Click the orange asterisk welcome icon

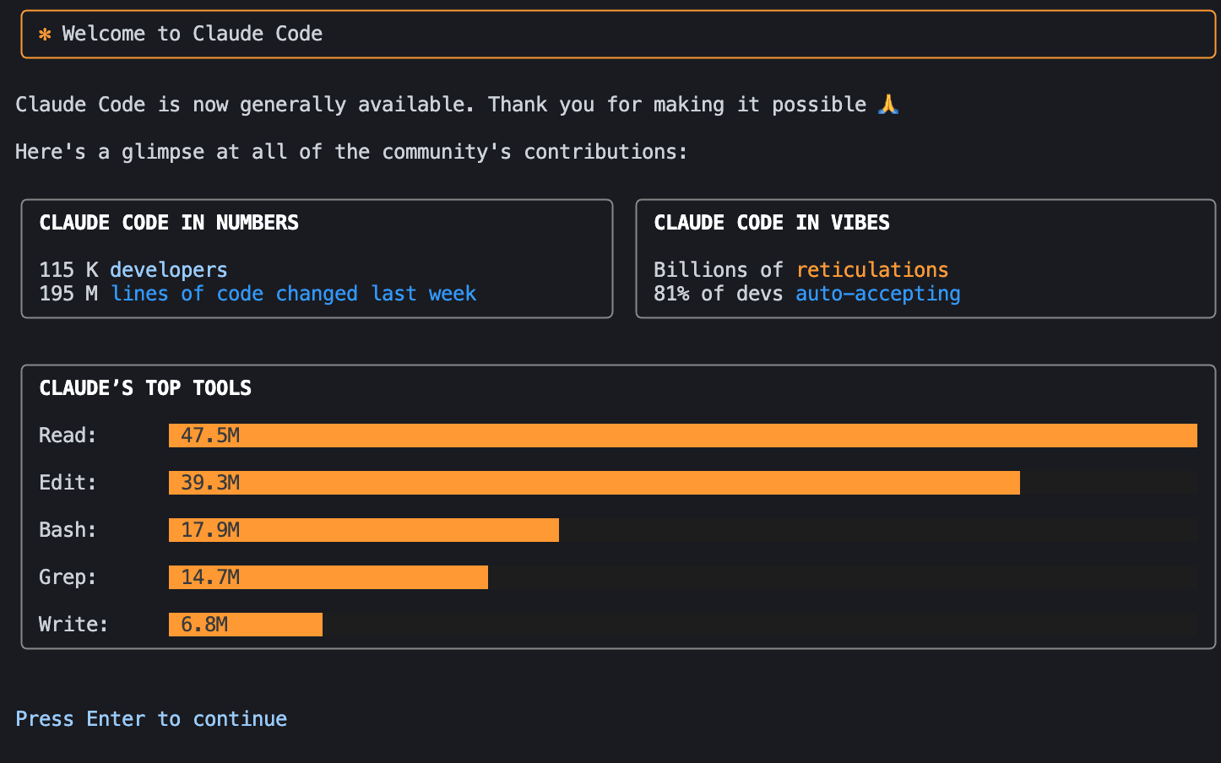point(44,34)
